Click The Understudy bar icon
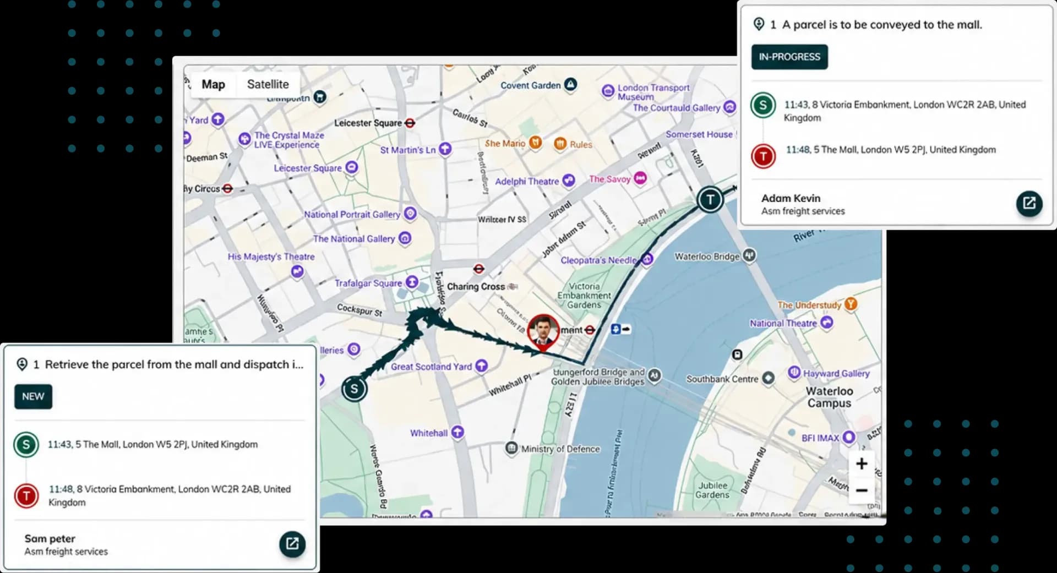 (x=851, y=304)
